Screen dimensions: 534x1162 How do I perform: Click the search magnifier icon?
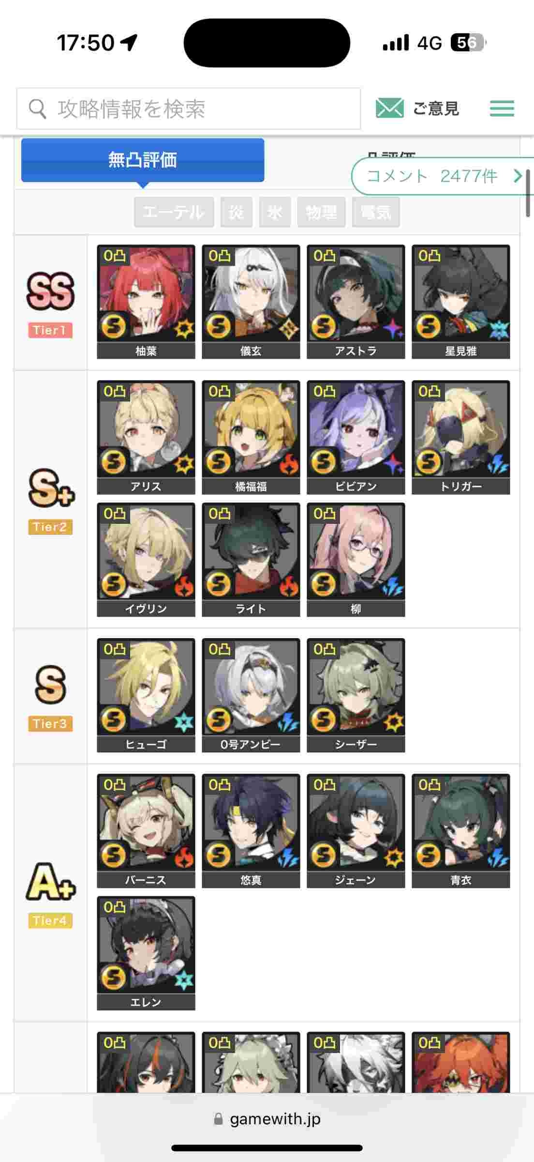pos(37,108)
